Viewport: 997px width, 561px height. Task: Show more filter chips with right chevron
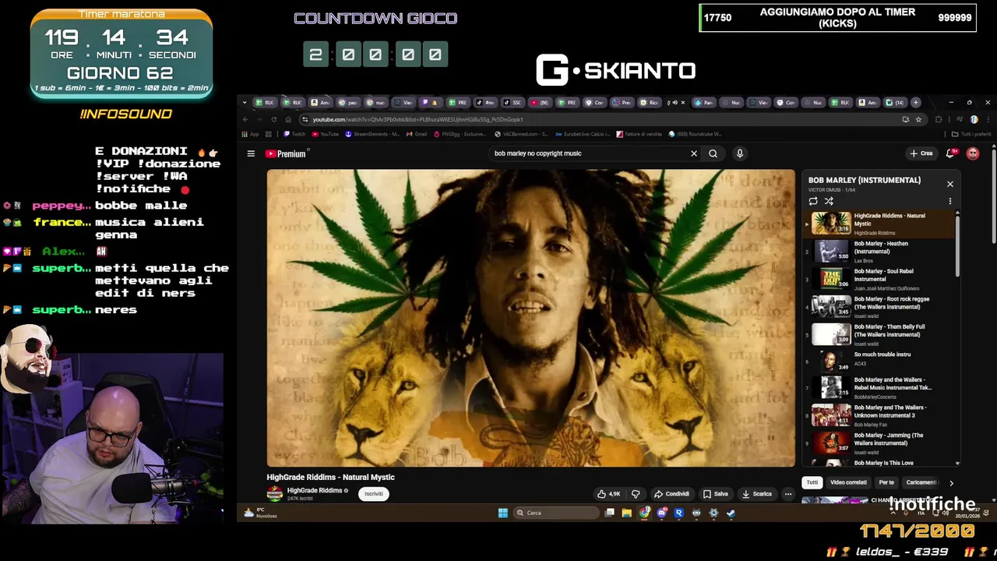click(x=951, y=483)
